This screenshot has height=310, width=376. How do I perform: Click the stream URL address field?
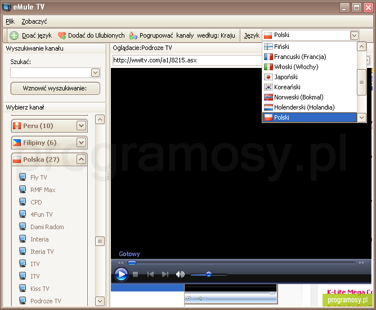(187, 60)
